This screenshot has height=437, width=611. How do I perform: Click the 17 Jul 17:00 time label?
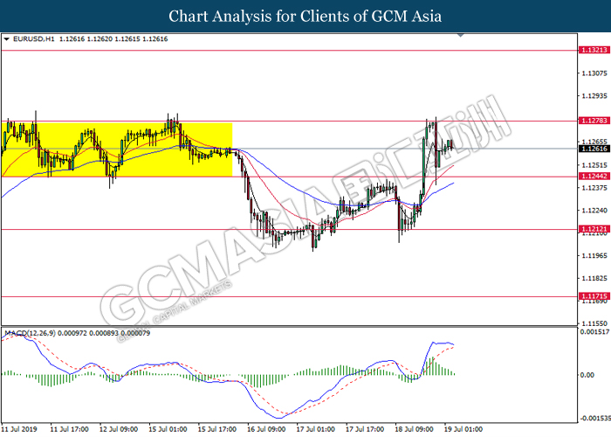(x=365, y=429)
